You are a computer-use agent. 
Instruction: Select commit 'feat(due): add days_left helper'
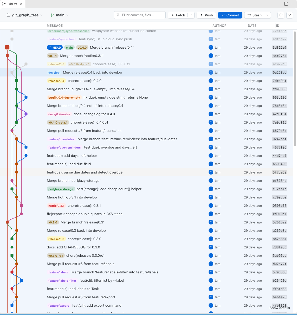point(72,156)
